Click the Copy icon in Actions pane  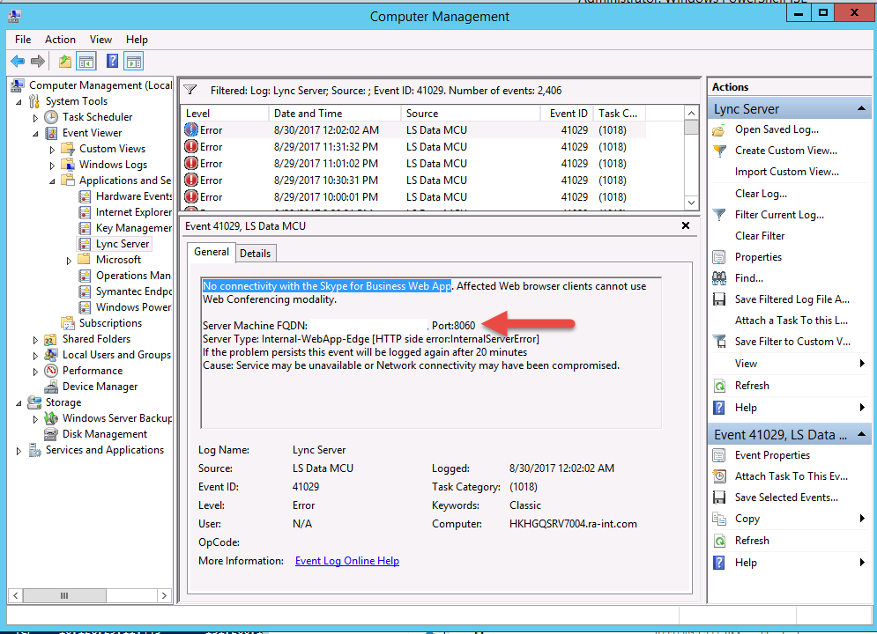pos(719,519)
